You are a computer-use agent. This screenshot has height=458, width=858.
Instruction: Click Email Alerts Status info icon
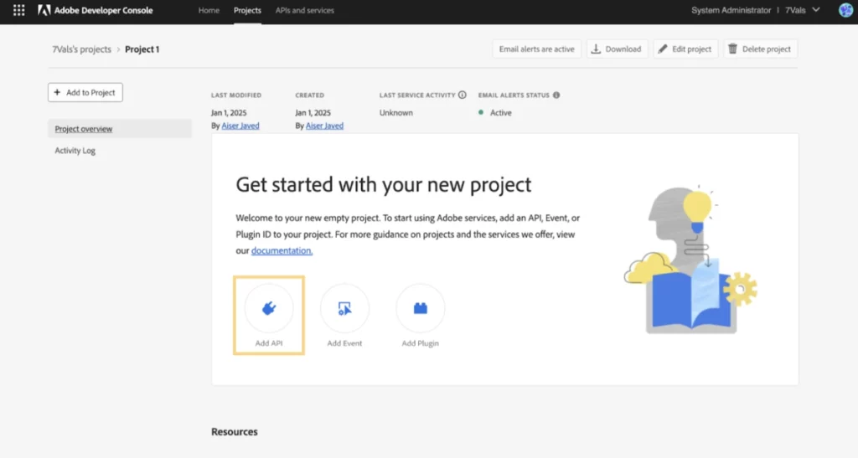click(556, 95)
